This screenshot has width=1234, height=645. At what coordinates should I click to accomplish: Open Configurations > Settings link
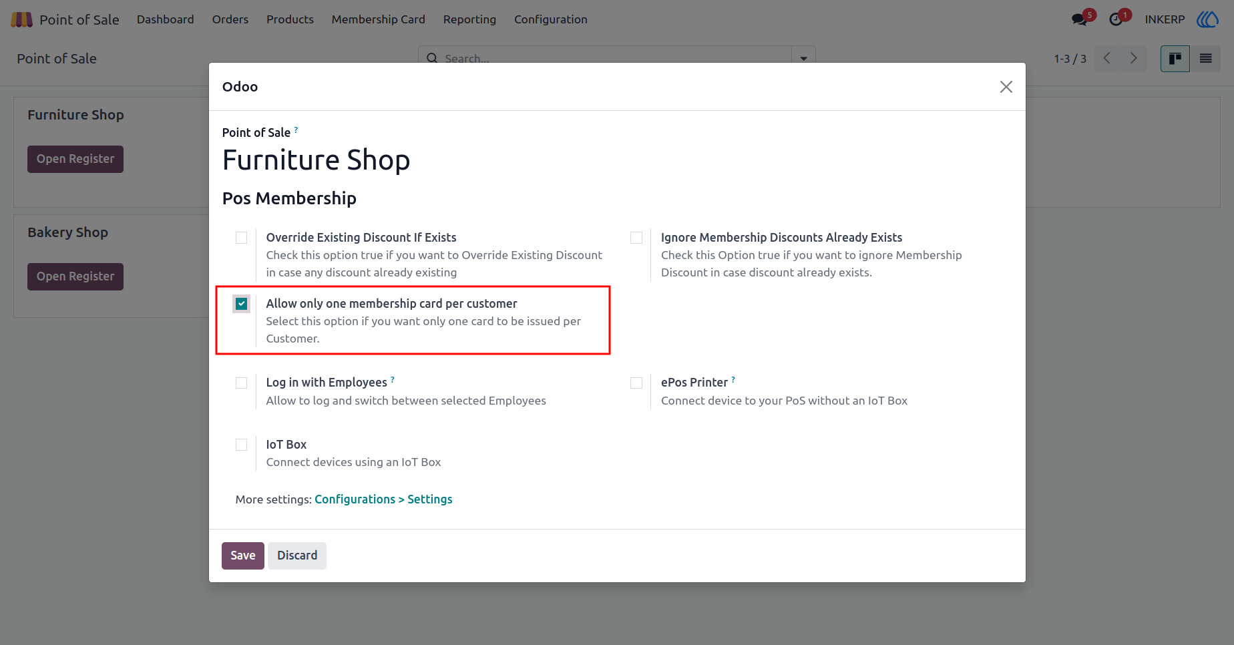point(383,499)
